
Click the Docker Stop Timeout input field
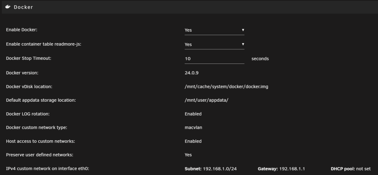(214, 59)
